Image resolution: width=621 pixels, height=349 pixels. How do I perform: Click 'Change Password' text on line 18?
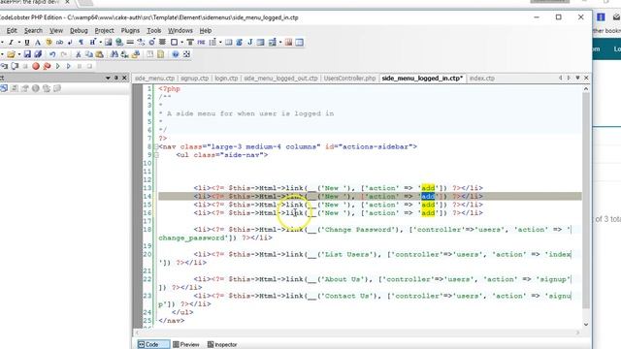click(358, 230)
